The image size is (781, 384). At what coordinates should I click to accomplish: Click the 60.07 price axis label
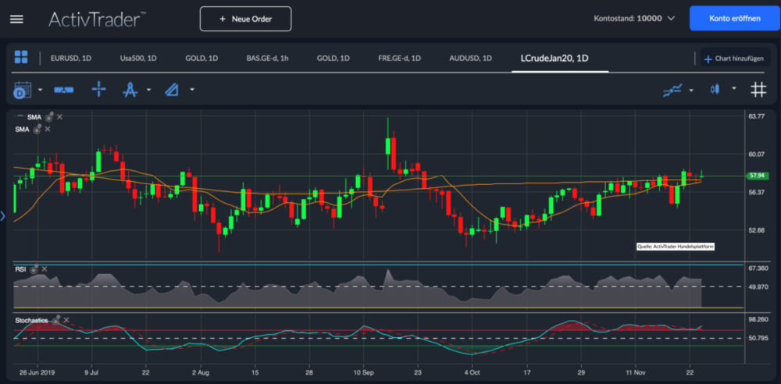tap(756, 155)
